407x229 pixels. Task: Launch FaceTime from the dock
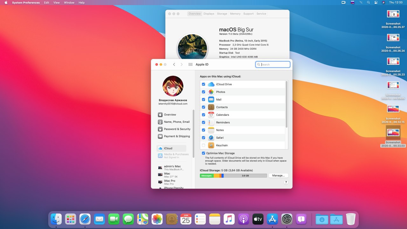[x=114, y=219]
